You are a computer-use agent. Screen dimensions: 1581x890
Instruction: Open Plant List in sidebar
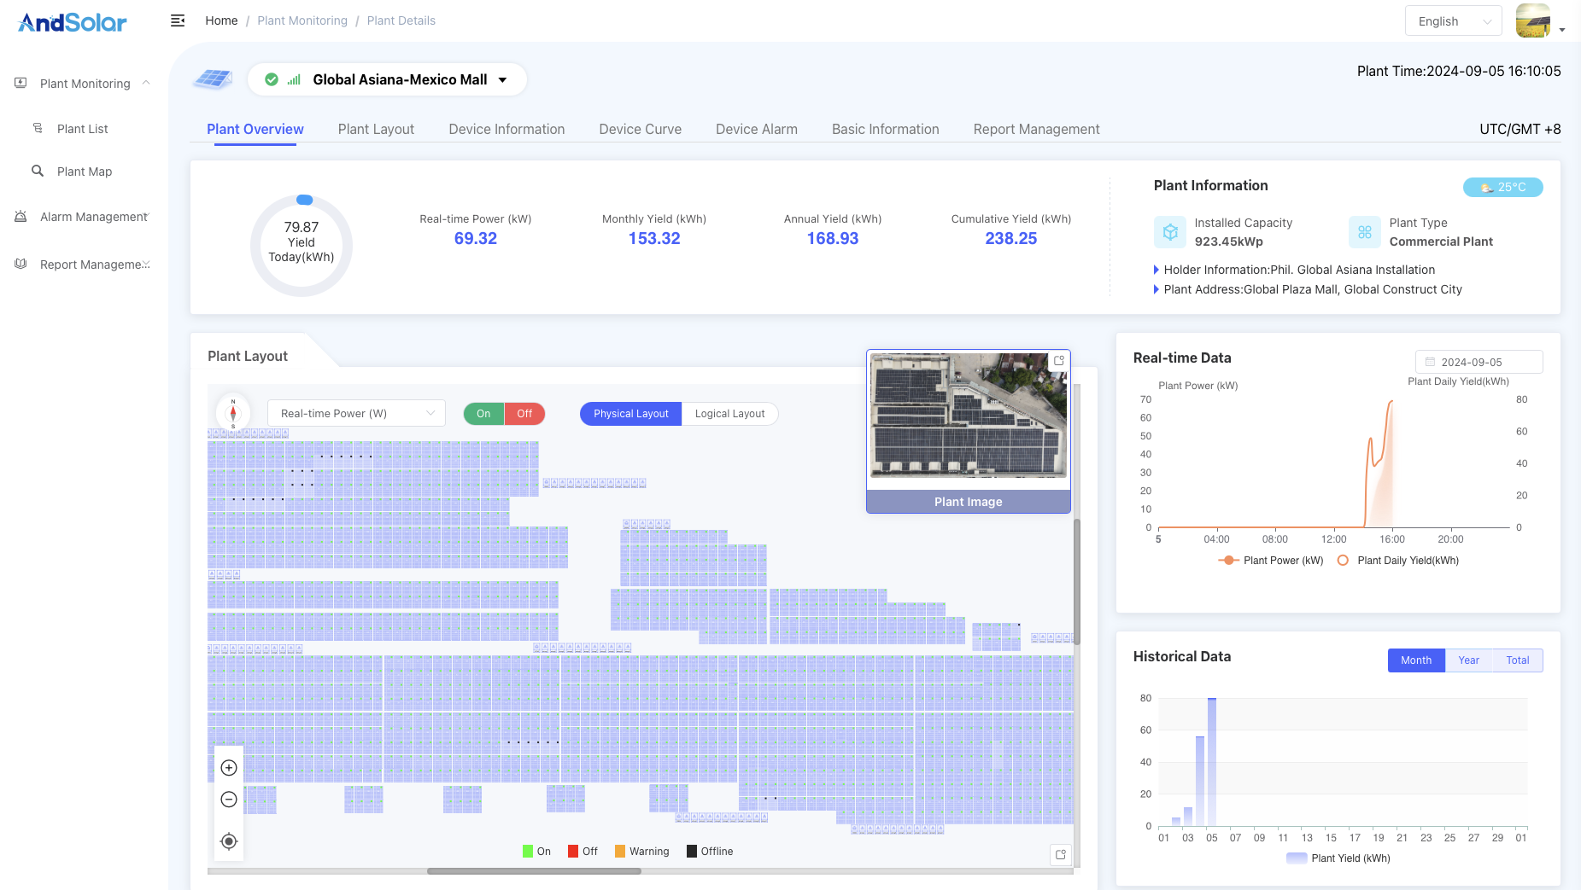click(x=83, y=129)
